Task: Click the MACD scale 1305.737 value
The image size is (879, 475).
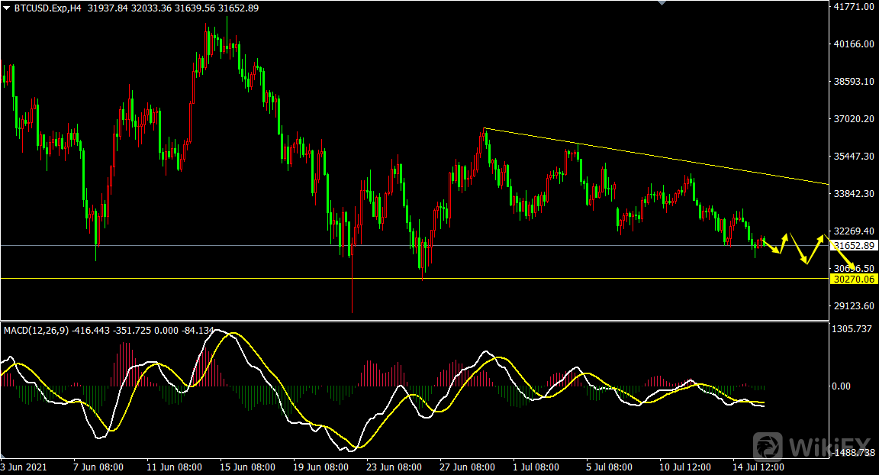Action: [x=852, y=328]
